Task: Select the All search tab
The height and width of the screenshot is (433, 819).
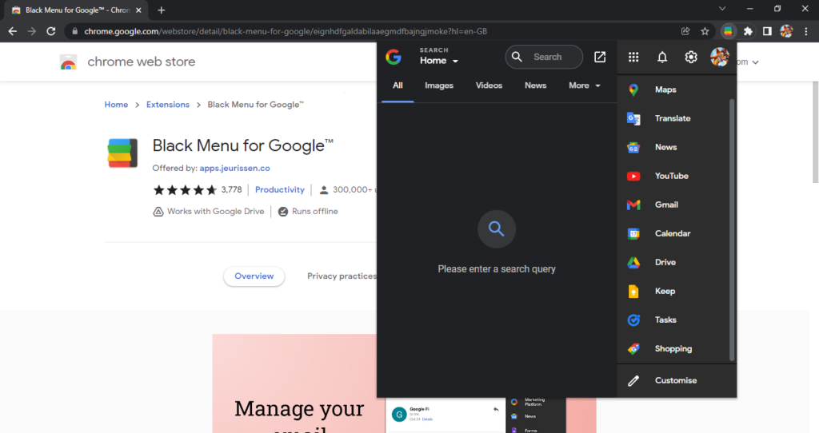Action: [398, 85]
